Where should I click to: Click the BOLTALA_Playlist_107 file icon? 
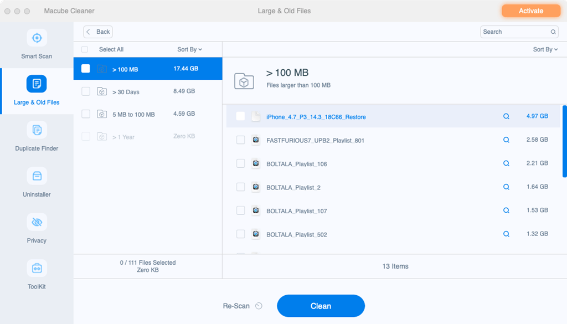(x=256, y=210)
